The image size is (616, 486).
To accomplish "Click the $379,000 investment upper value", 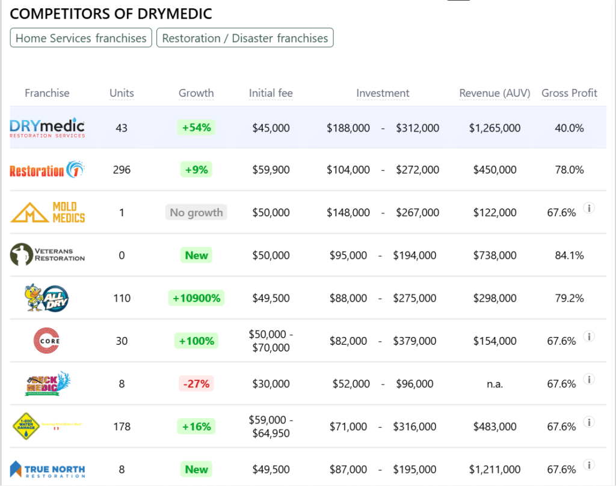I will click(414, 341).
